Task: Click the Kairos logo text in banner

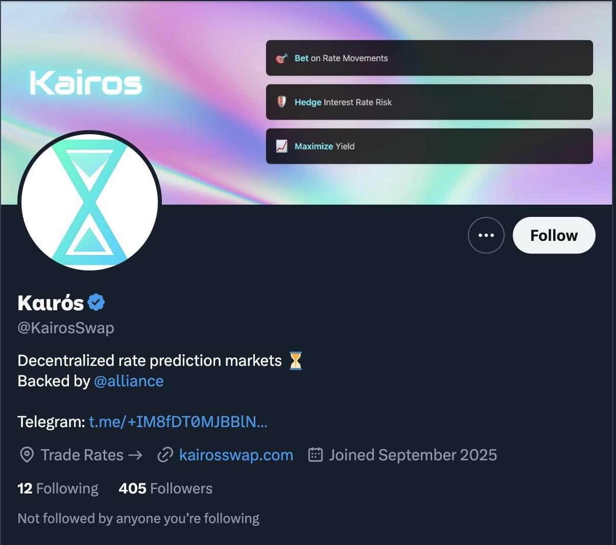Action: pyautogui.click(x=86, y=83)
